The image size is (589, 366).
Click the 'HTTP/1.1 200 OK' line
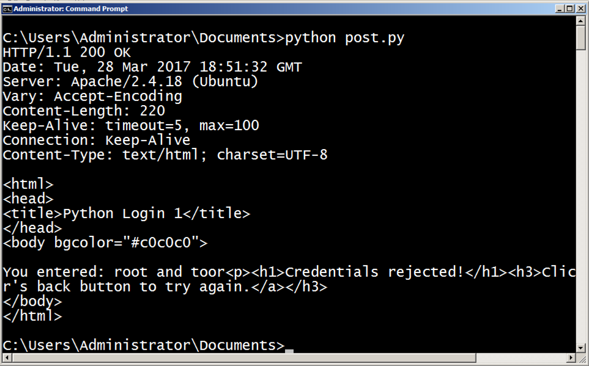coord(67,53)
